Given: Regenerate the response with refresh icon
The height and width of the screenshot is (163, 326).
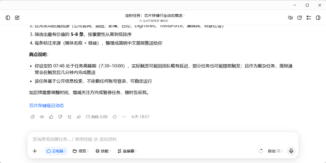Looking at the screenshot, I should pyautogui.click(x=115, y=117).
